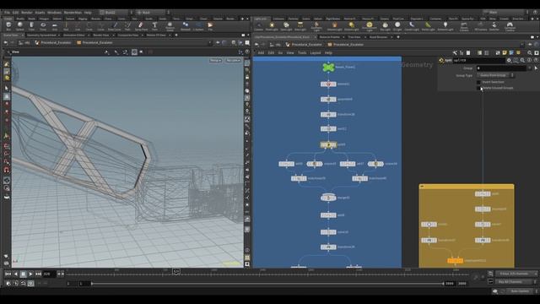Jump to last frame button
The width and height of the screenshot is (540, 304).
click(39, 274)
